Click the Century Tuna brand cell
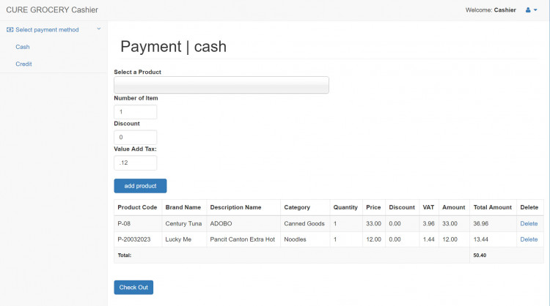The image size is (550, 306). [x=183, y=224]
